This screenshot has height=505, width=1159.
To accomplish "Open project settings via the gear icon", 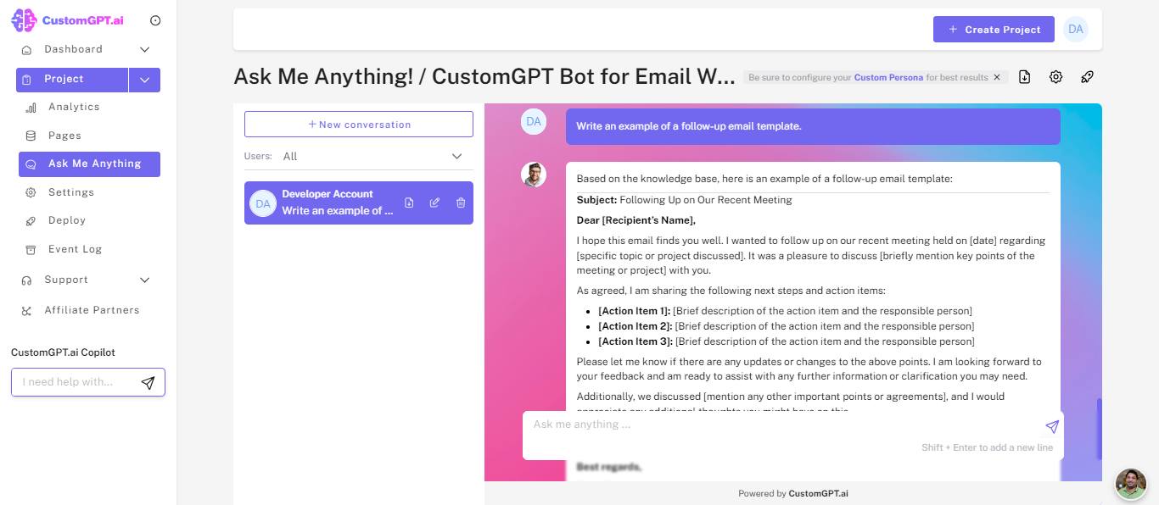I will click(x=1055, y=76).
